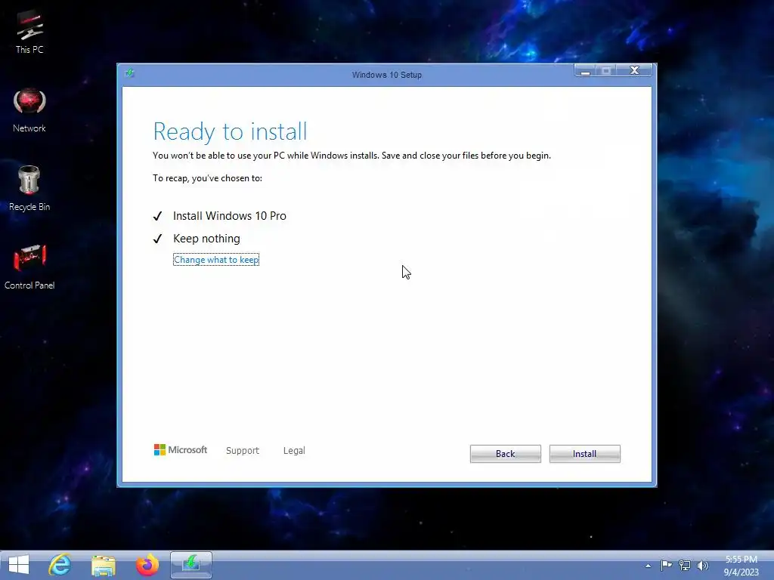Open the Legal link

coord(294,450)
